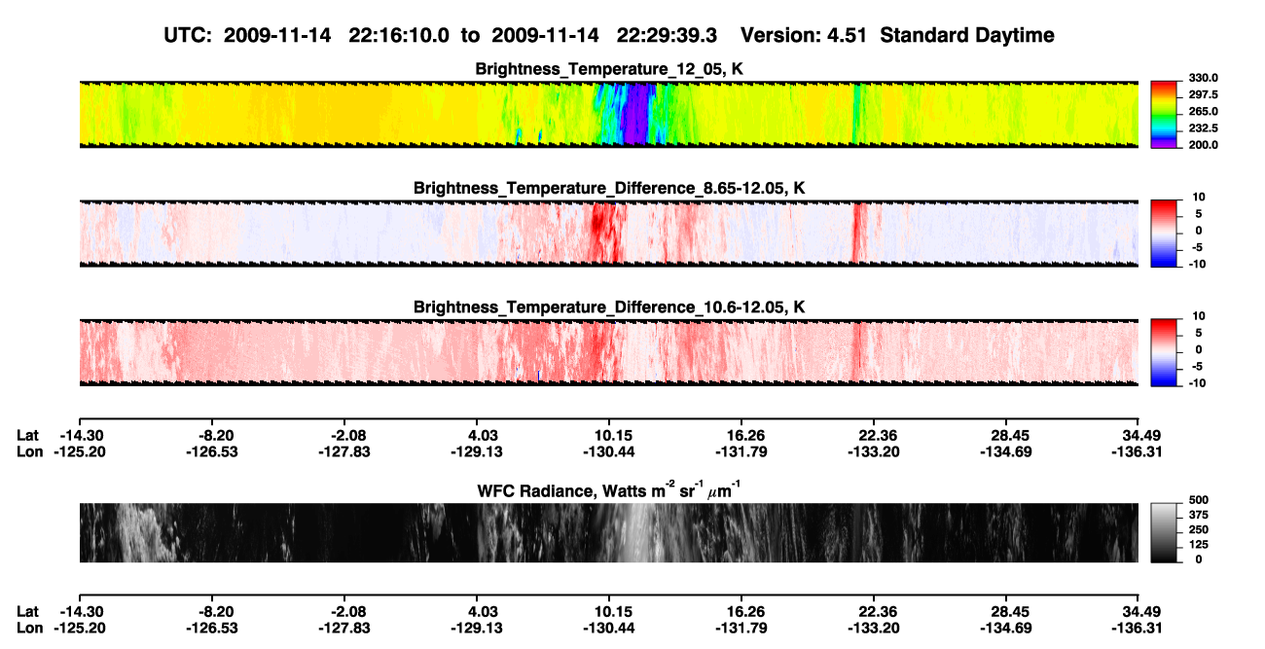Screen dimensions: 1265x649
Task: Click Lat 16.26 on axis above WFC panel
Action: point(744,436)
